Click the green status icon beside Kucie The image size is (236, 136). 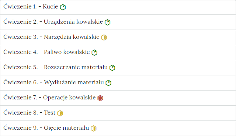[x=63, y=7]
